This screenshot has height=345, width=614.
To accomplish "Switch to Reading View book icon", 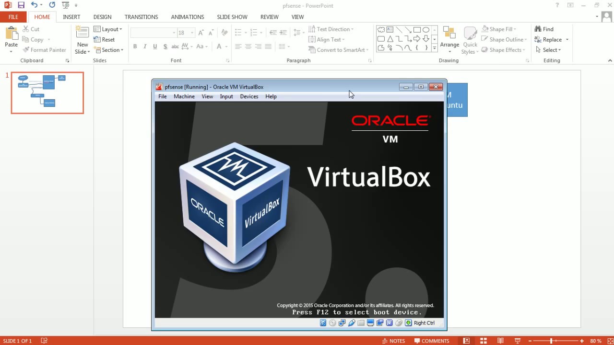I will [500, 341].
